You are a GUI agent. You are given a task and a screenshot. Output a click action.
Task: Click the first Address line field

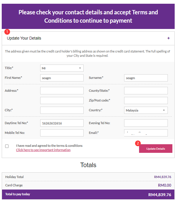[62, 91]
